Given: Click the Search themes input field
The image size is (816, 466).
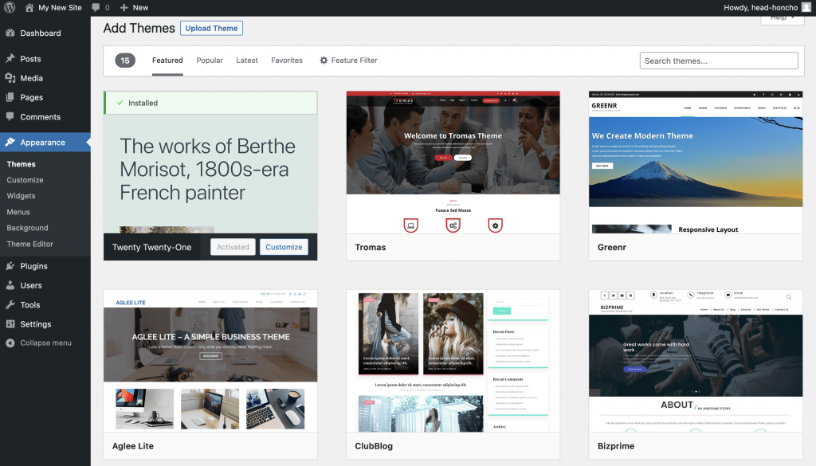Looking at the screenshot, I should (718, 61).
